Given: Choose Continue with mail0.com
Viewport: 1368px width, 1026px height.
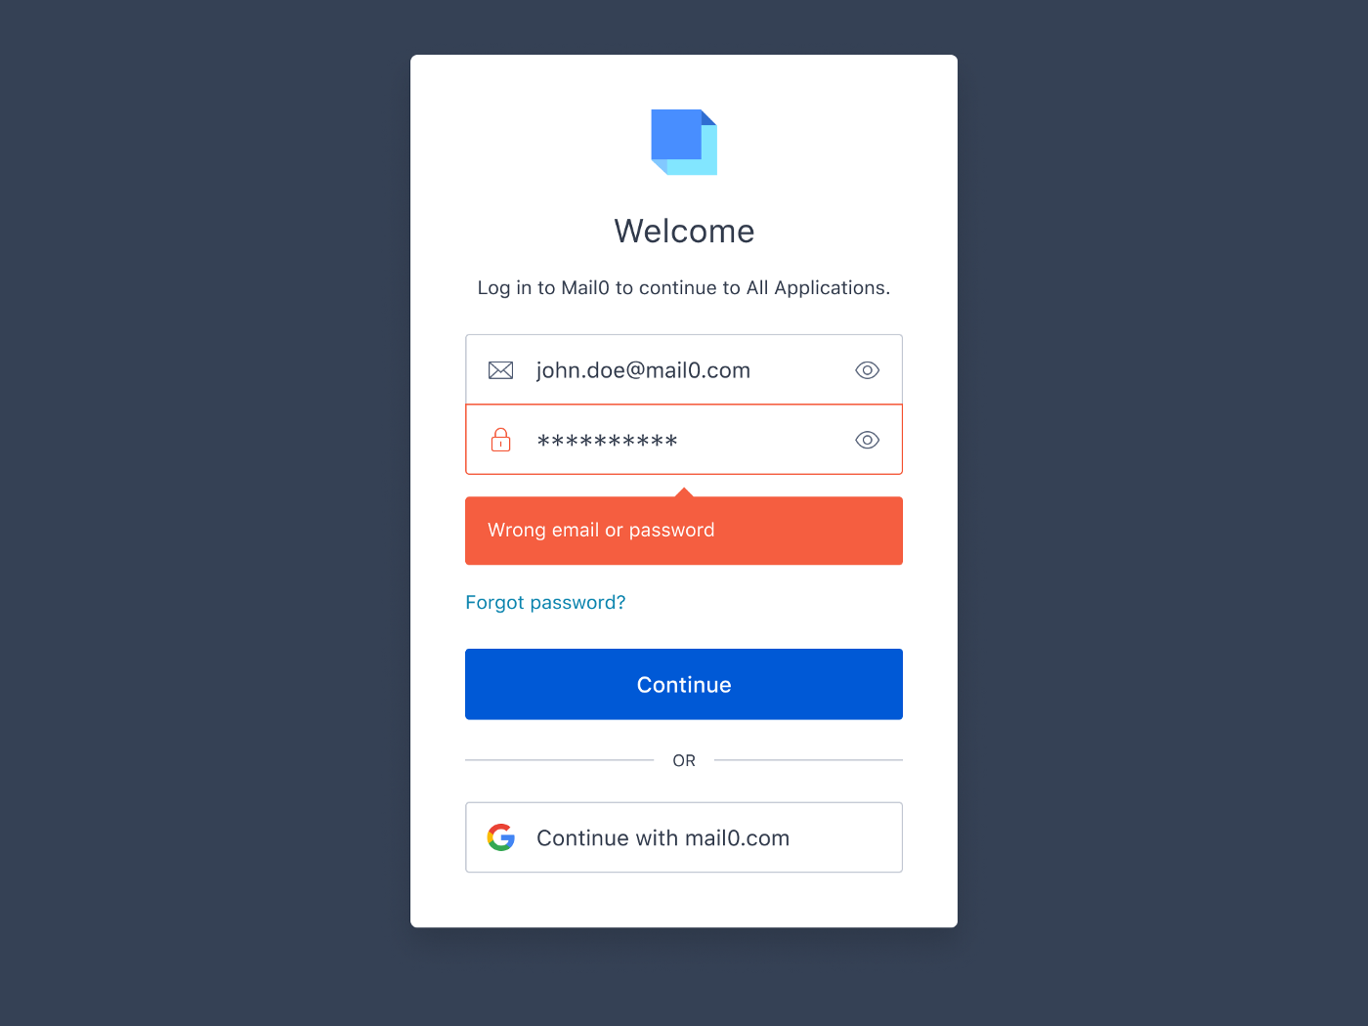Looking at the screenshot, I should (684, 837).
